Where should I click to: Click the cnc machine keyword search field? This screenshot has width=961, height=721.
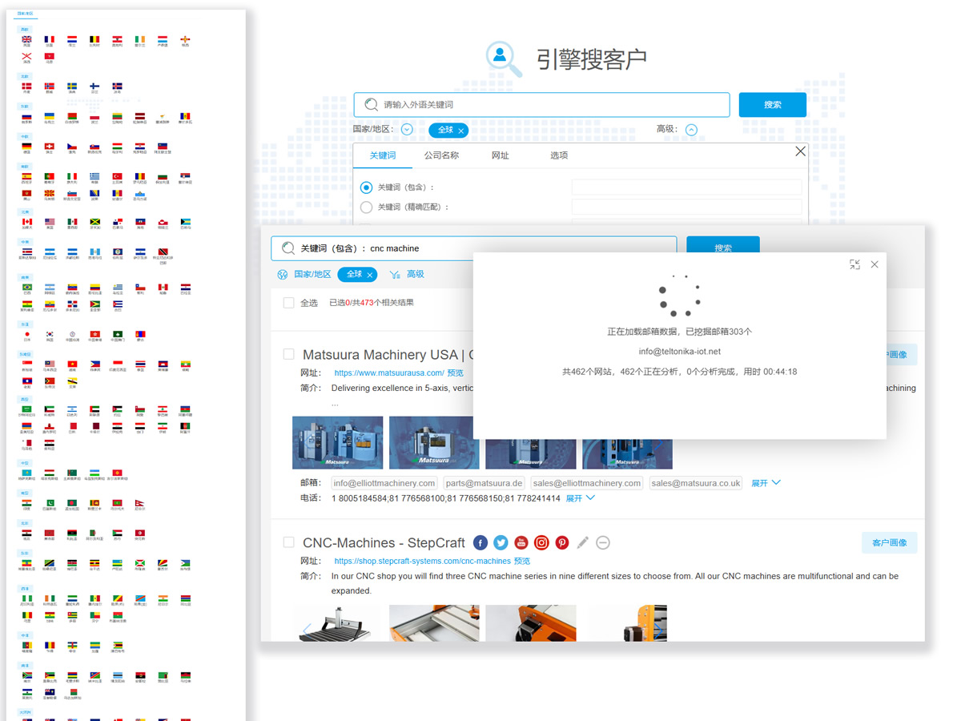[474, 248]
